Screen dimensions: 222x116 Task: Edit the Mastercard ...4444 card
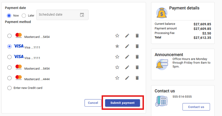pyautogui.click(x=127, y=78)
